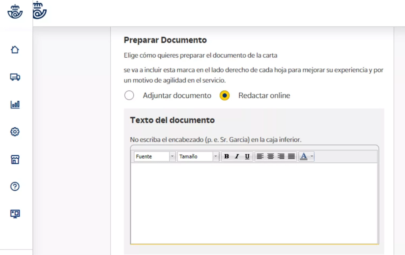Open the bar chart statistics icon
The image size is (405, 255).
point(15,104)
